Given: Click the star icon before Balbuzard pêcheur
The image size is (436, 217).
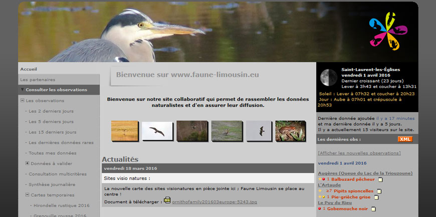Looking at the screenshot, I should [x=320, y=179].
